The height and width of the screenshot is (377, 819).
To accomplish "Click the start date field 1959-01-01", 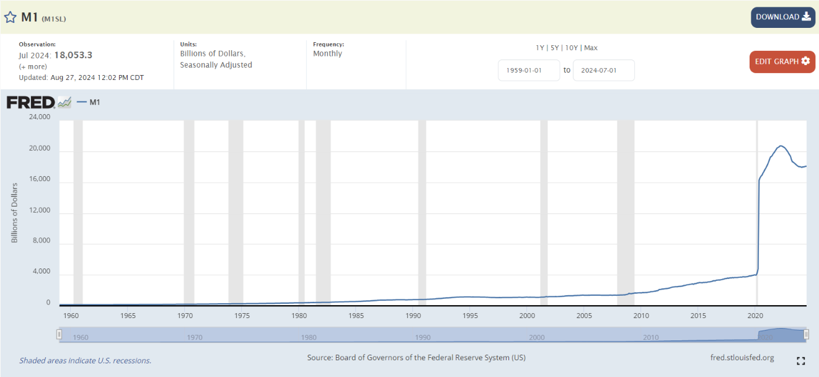I will [529, 70].
